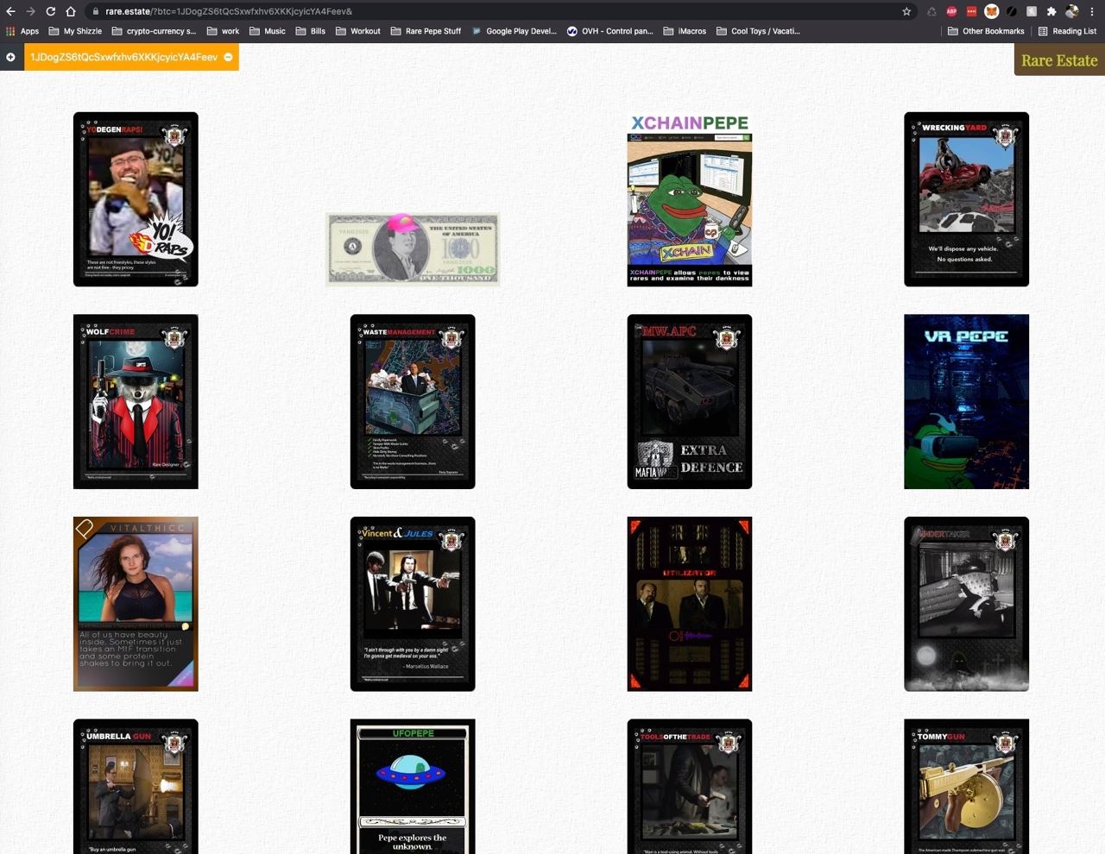Open the UFOPEPE card
The height and width of the screenshot is (854, 1105).
click(413, 787)
